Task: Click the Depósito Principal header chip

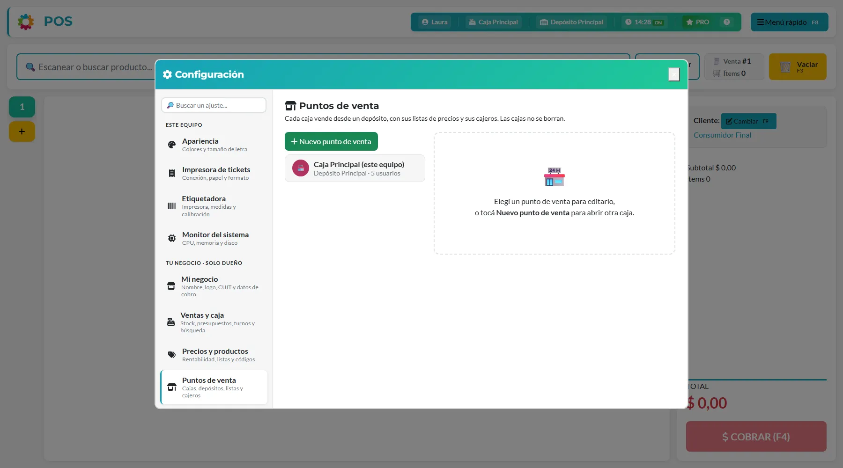Action: pyautogui.click(x=571, y=22)
